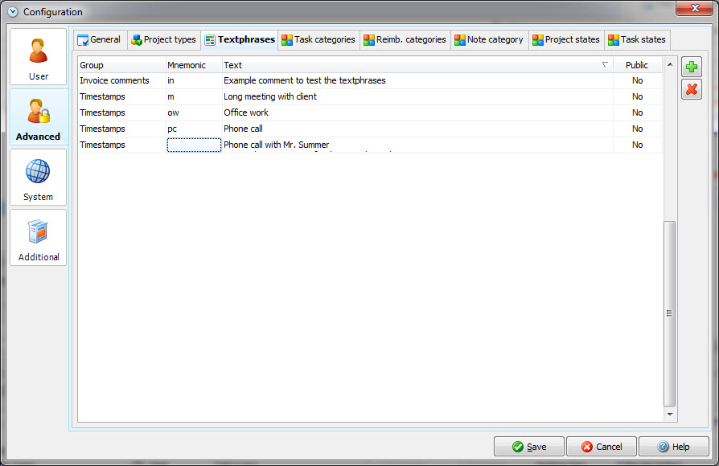This screenshot has height=466, width=719.
Task: Toggle Public for the Long meeting entry
Action: coord(637,96)
